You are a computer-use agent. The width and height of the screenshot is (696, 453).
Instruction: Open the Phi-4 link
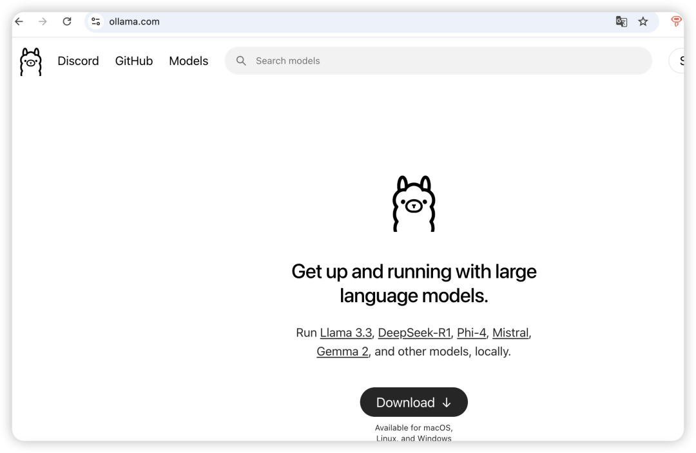coord(471,333)
